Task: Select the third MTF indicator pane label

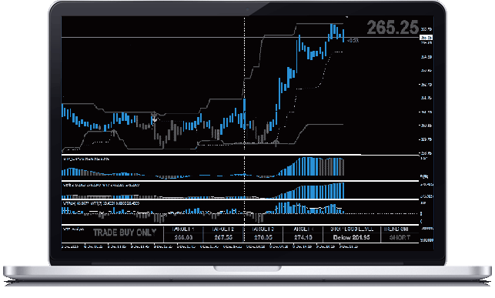Action: click(101, 203)
